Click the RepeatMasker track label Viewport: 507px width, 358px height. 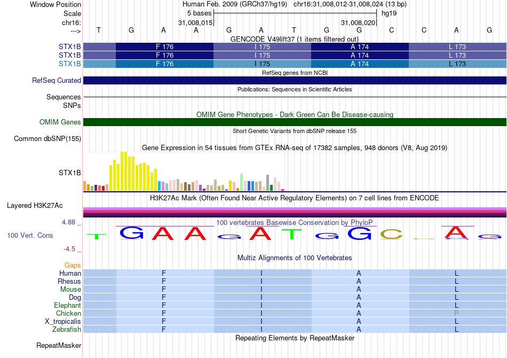click(x=59, y=345)
